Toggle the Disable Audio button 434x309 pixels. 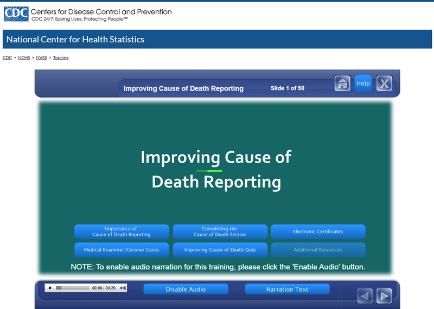pos(186,289)
